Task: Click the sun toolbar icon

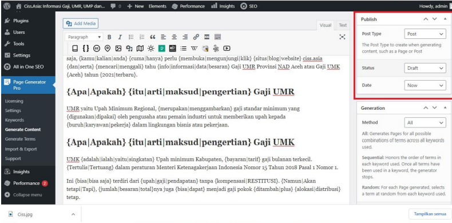Action: 151,48
